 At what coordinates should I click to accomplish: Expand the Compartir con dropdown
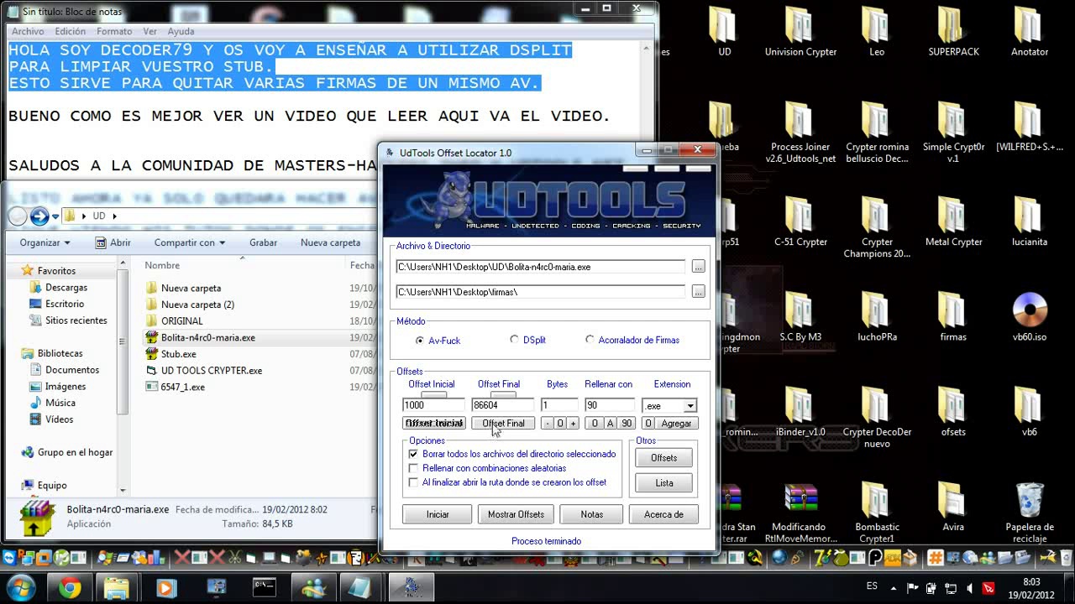[189, 242]
